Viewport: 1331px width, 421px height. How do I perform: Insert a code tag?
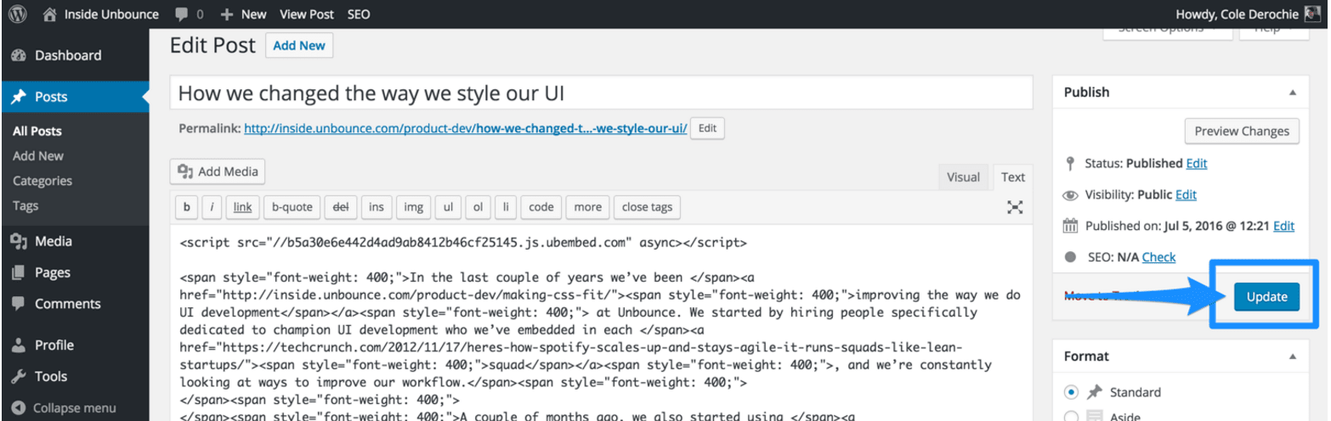pyautogui.click(x=541, y=207)
